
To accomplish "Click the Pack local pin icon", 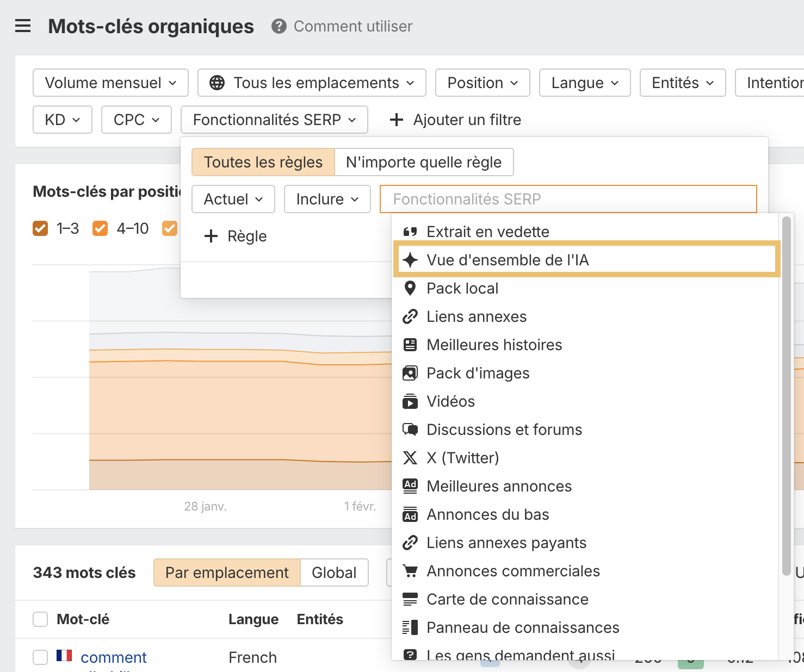I will click(x=410, y=288).
